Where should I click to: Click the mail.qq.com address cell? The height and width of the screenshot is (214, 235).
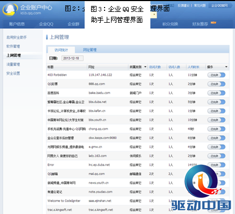(x=96, y=174)
